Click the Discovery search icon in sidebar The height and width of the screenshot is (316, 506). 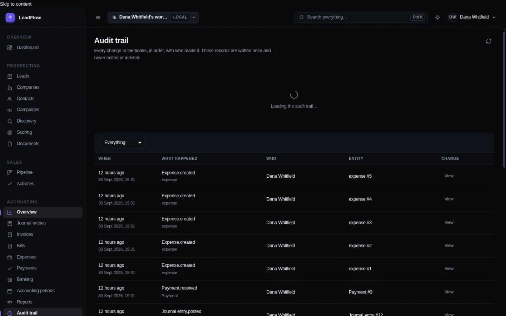point(10,121)
